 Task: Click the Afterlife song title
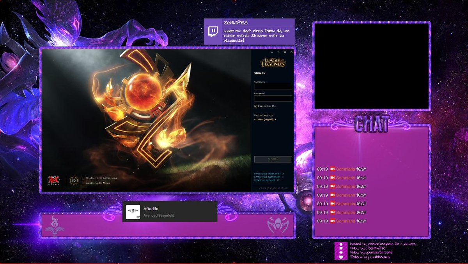pyautogui.click(x=151, y=209)
